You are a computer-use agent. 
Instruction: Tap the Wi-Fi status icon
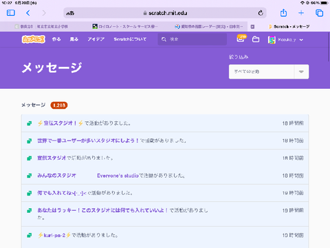302,3
